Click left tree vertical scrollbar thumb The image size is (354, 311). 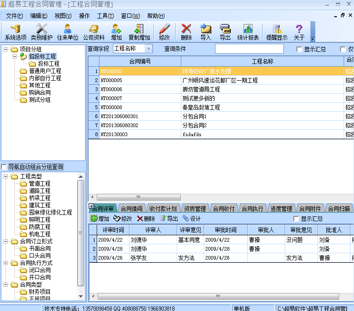(x=81, y=233)
